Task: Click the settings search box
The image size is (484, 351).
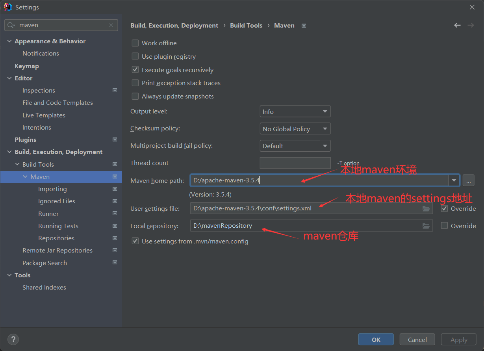Action: [x=61, y=25]
